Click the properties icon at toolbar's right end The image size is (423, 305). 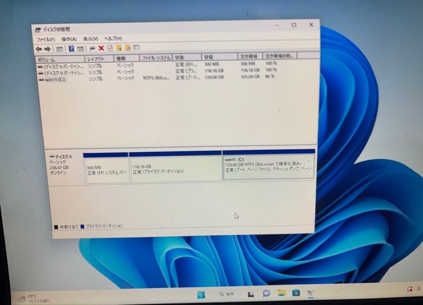click(136, 48)
